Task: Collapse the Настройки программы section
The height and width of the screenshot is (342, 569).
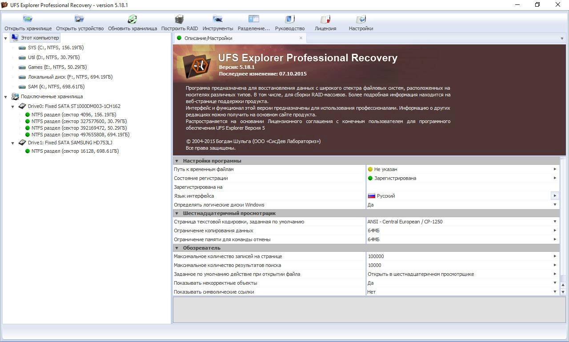Action: pos(177,161)
